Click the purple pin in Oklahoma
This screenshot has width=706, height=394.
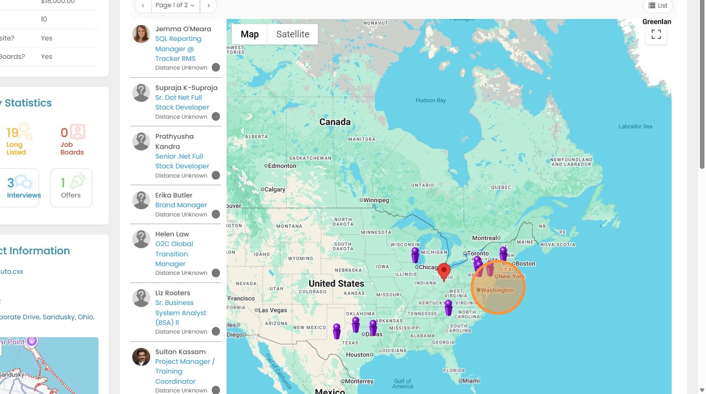coord(356,324)
